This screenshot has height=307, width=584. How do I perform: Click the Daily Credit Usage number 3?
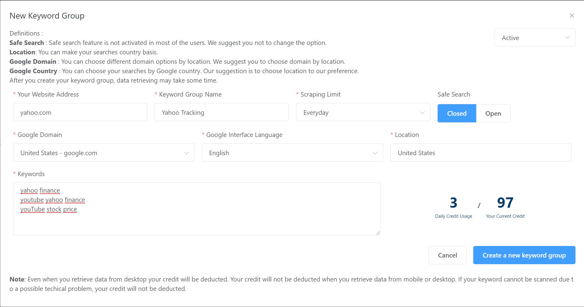[x=453, y=203]
